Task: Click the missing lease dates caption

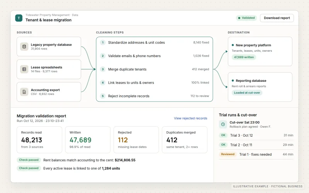Action: (x=132, y=147)
